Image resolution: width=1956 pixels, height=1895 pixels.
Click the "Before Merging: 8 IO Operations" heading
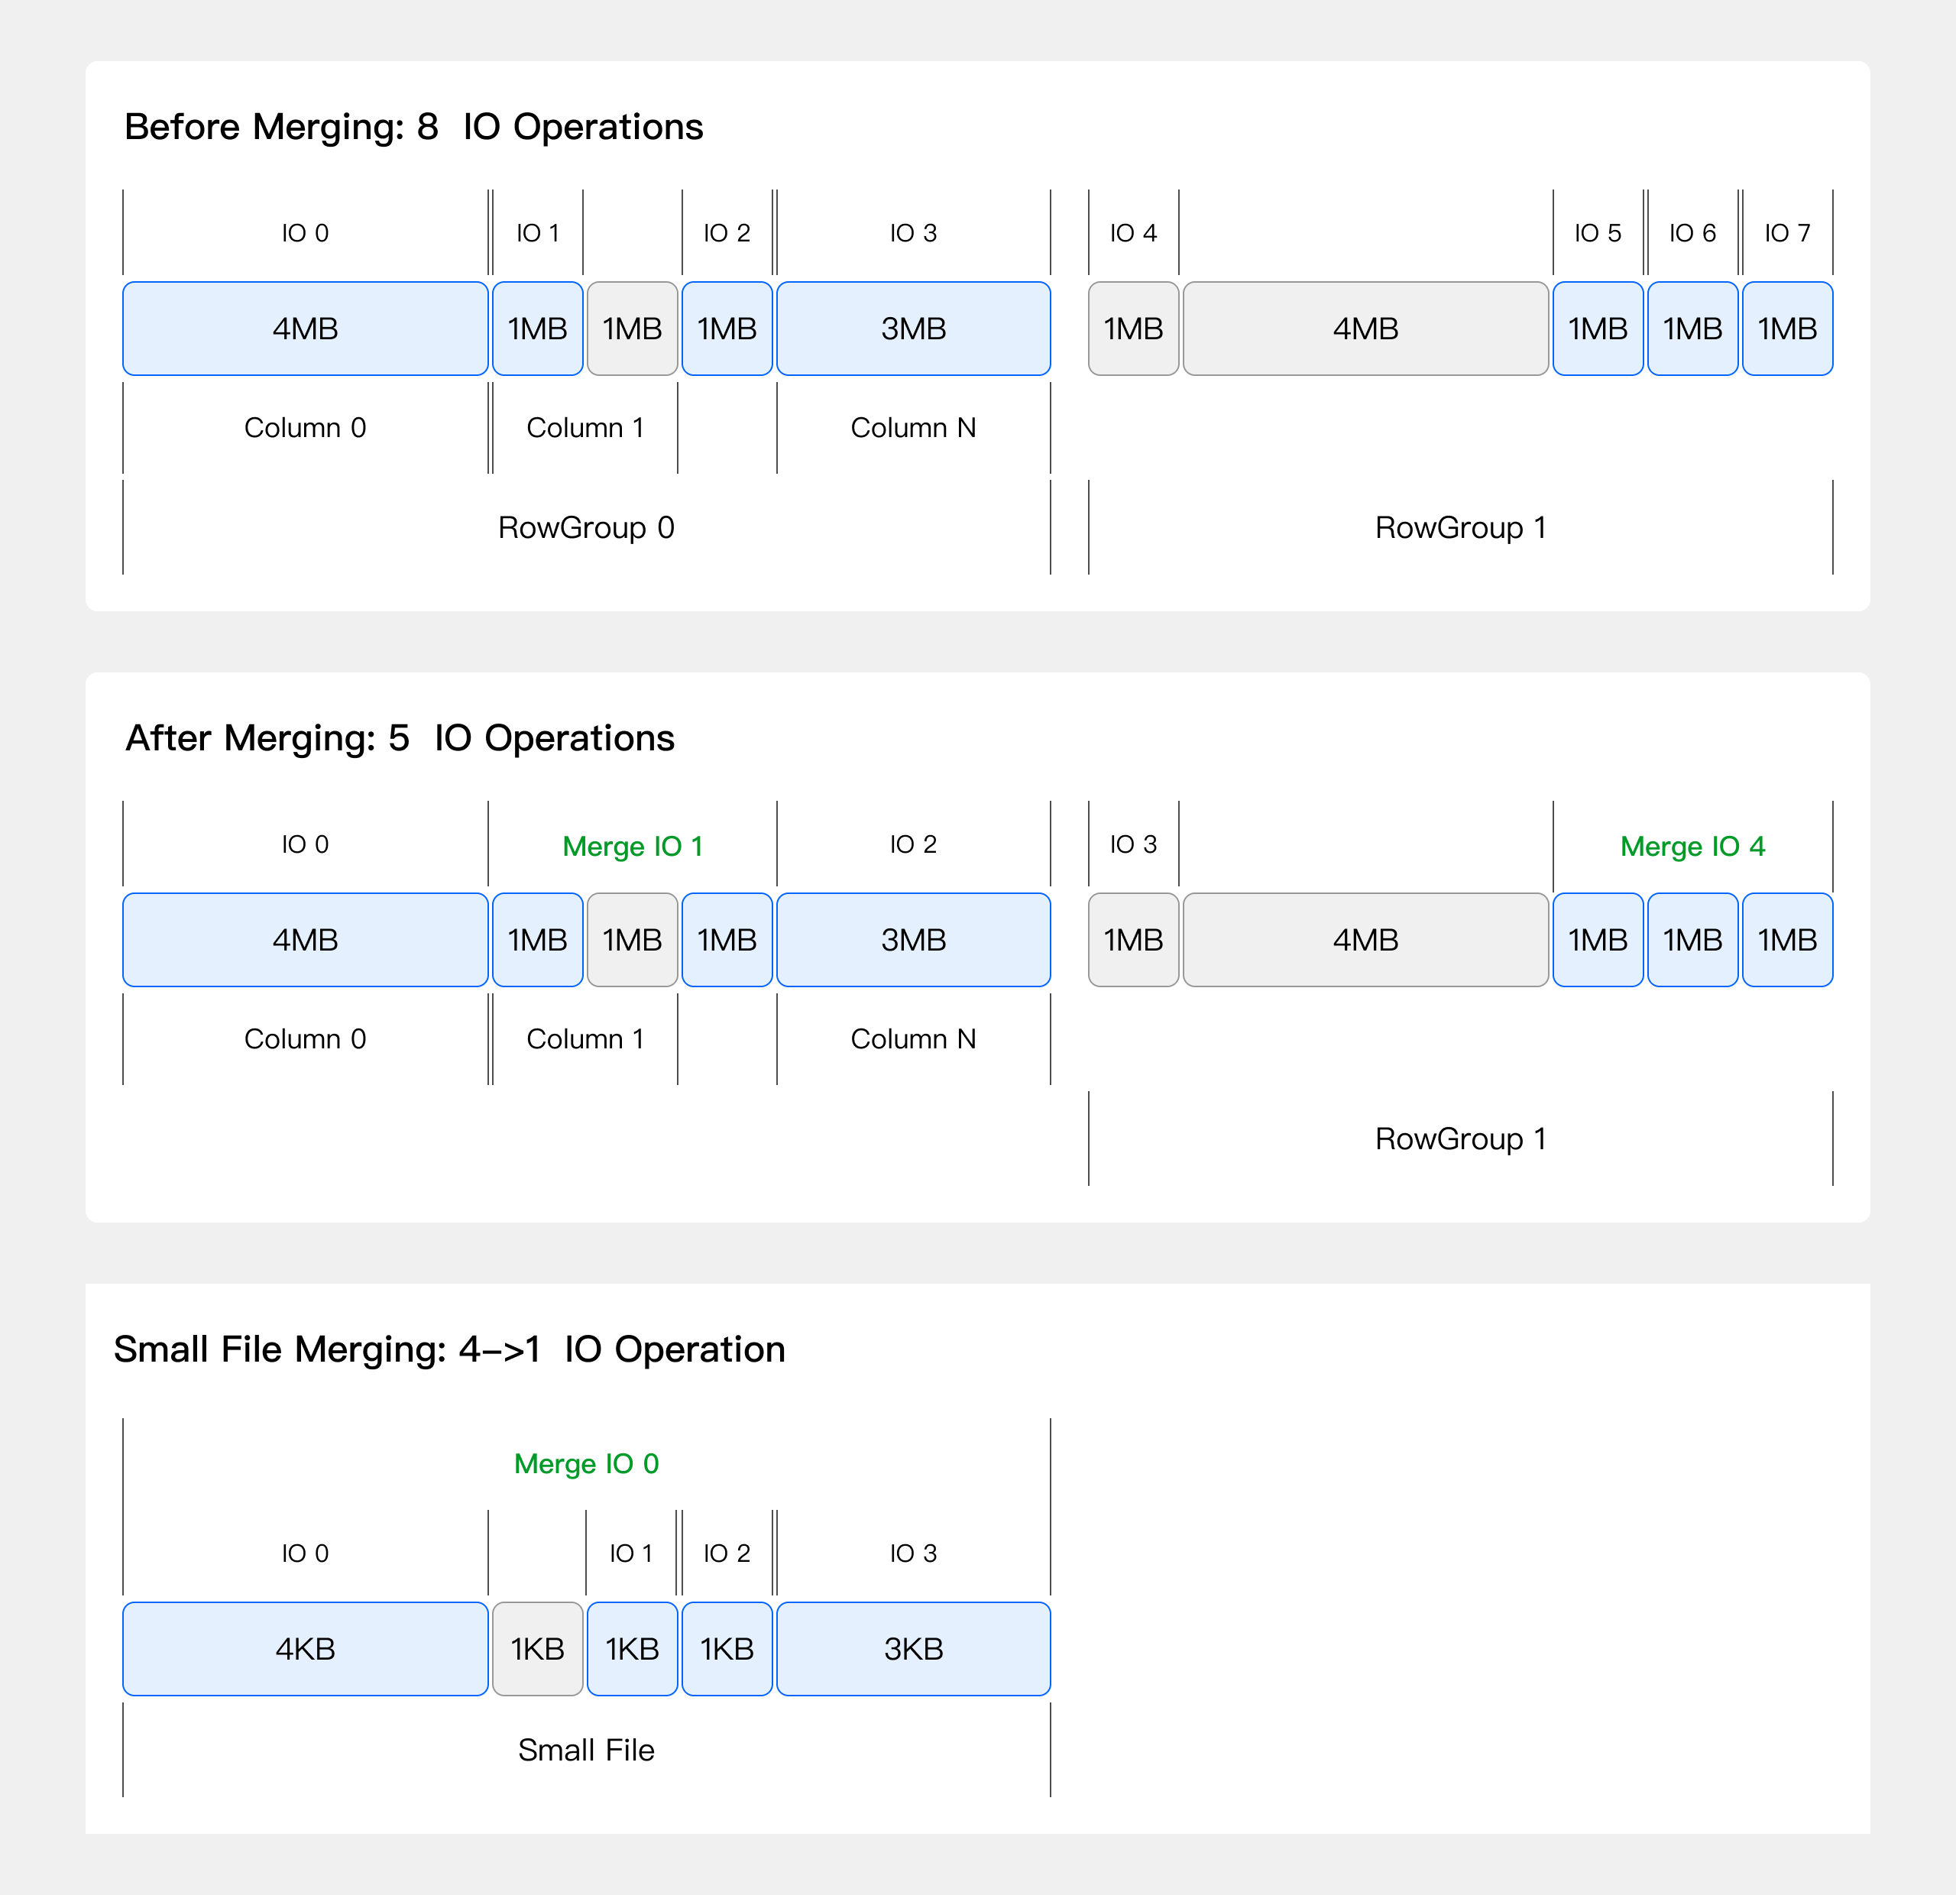pos(413,127)
